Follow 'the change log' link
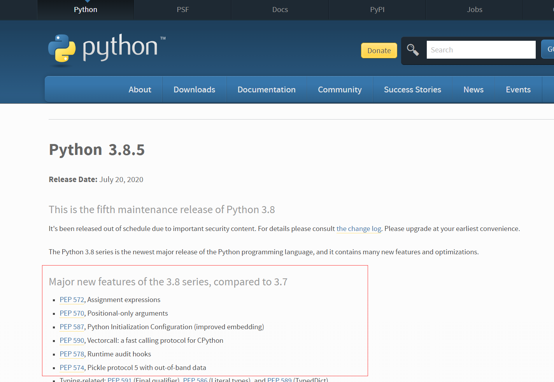This screenshot has width=554, height=382. [359, 229]
